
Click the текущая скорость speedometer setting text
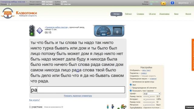pos(149,76)
